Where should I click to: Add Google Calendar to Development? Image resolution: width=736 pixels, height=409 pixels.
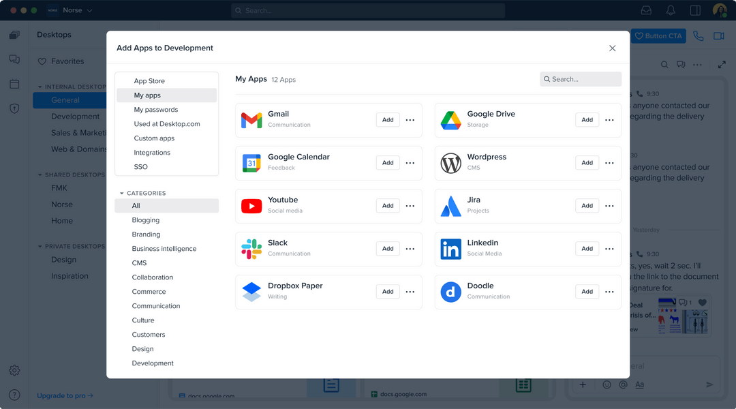pos(388,163)
